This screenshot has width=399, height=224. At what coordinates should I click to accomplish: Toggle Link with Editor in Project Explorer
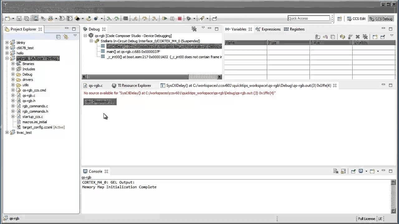[x=65, y=37]
